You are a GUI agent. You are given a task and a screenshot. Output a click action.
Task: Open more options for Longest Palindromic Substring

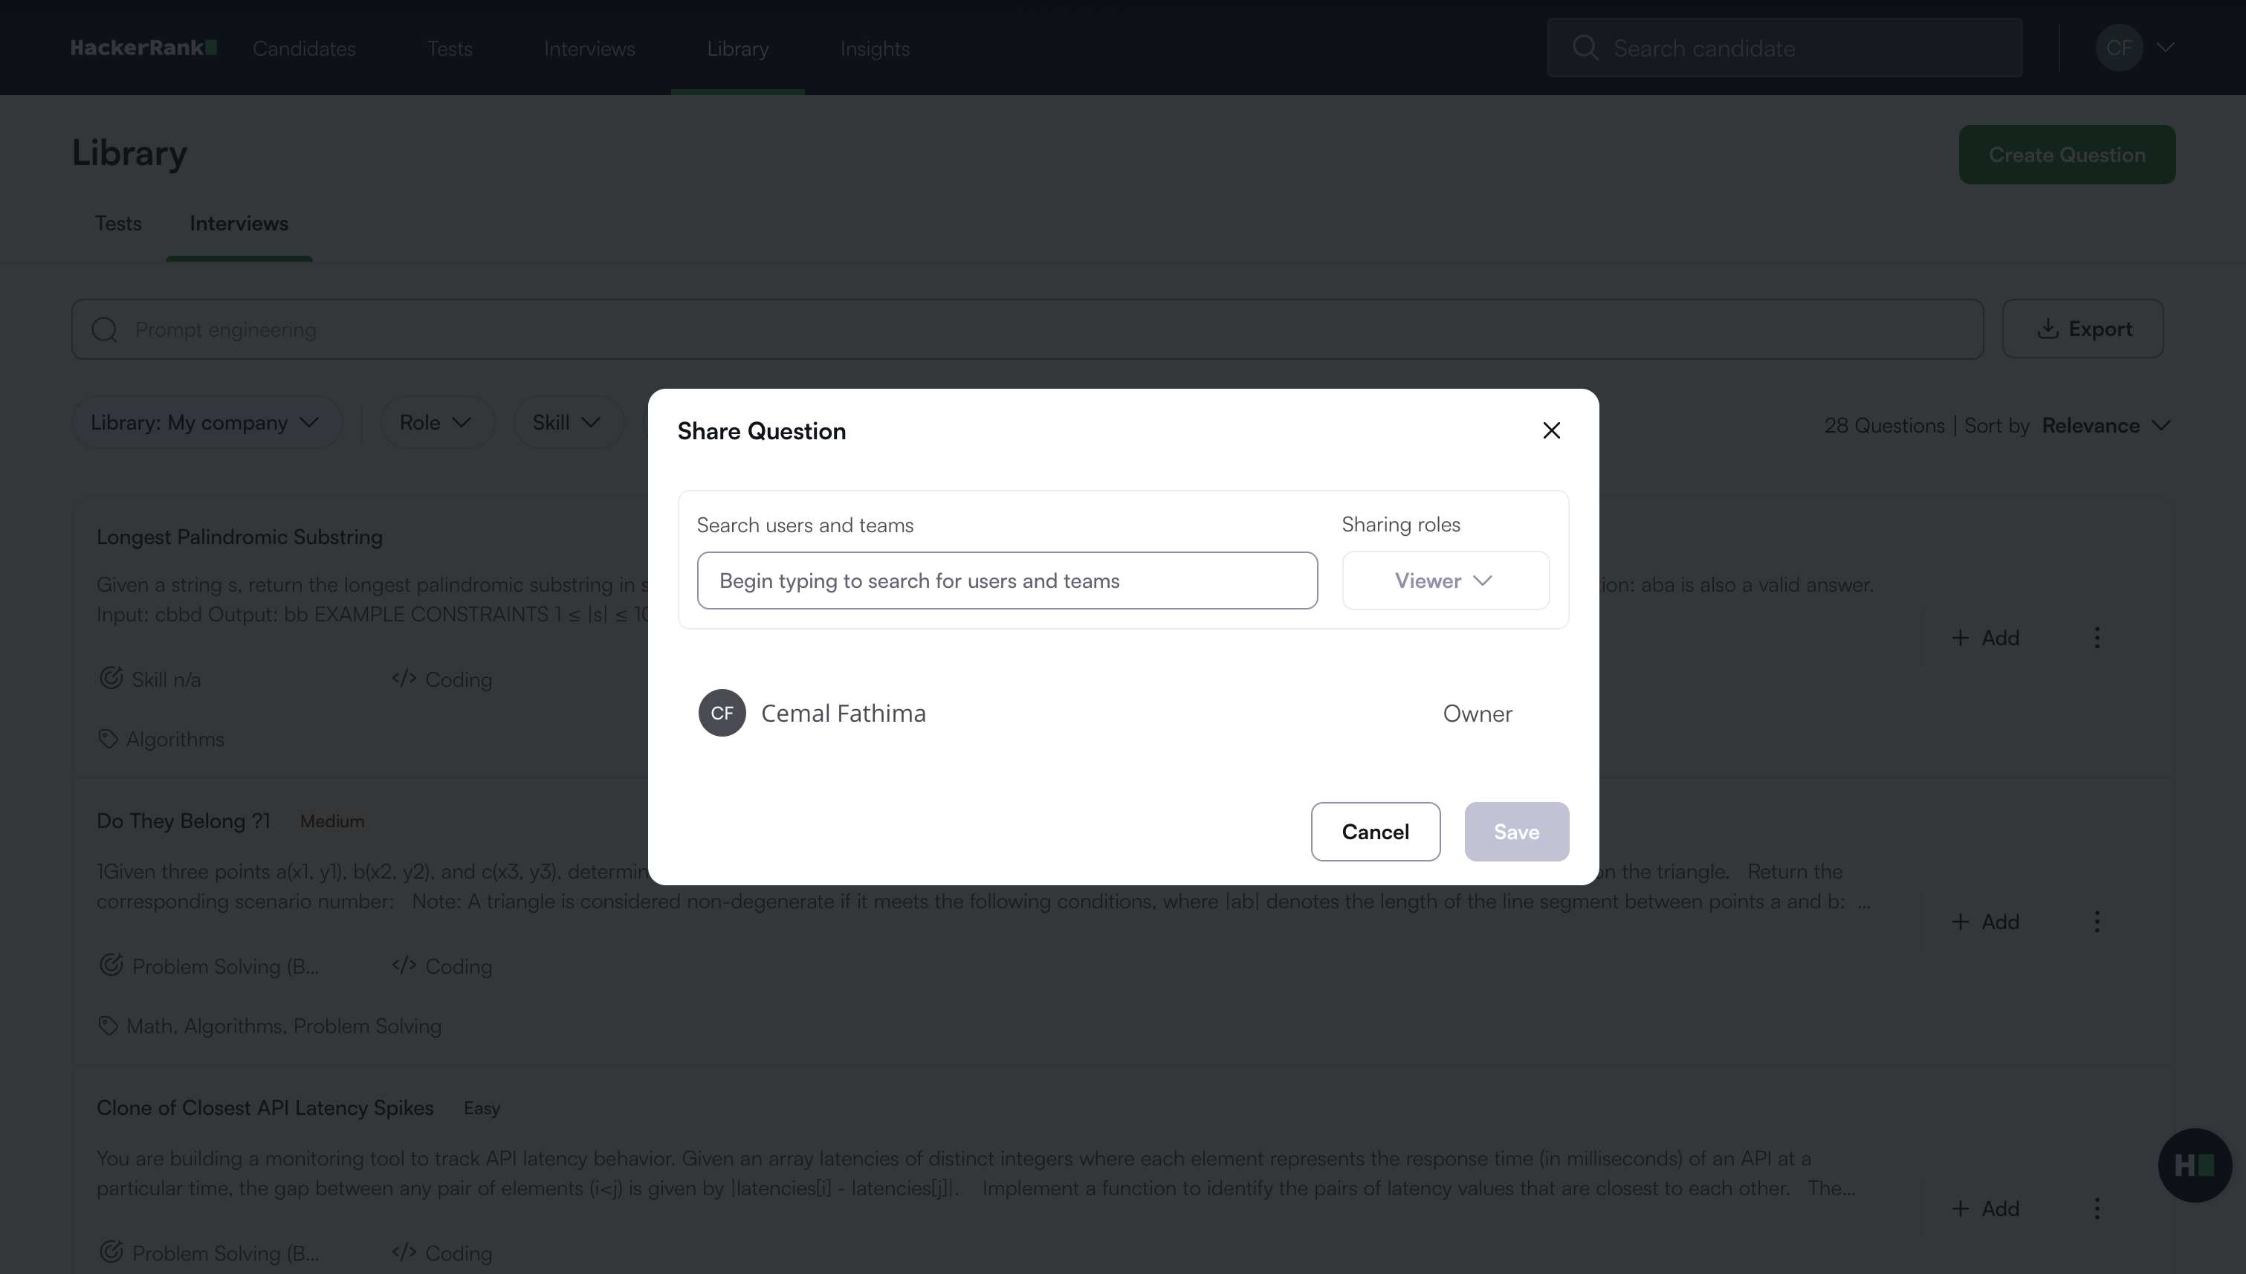click(x=2097, y=638)
